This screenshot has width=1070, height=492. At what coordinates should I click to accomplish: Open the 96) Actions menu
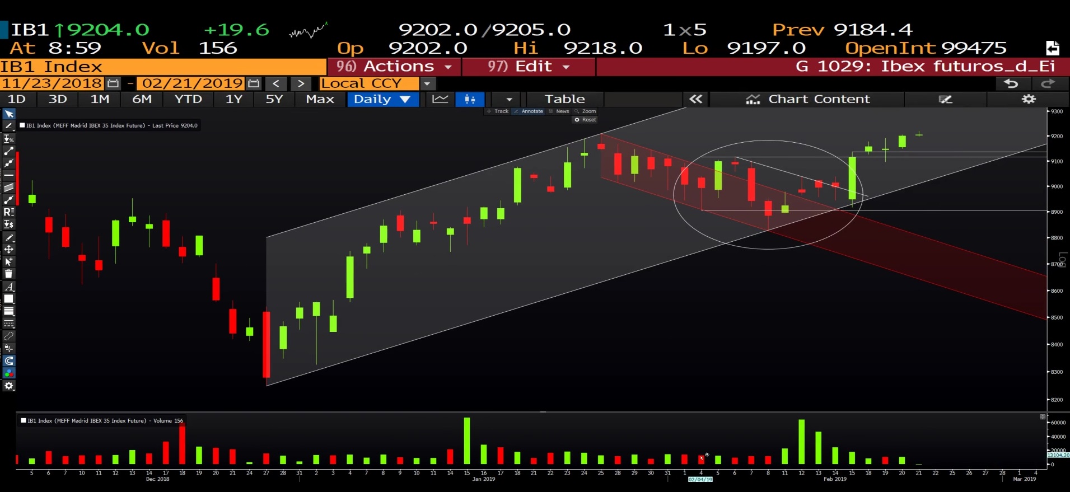tap(394, 67)
